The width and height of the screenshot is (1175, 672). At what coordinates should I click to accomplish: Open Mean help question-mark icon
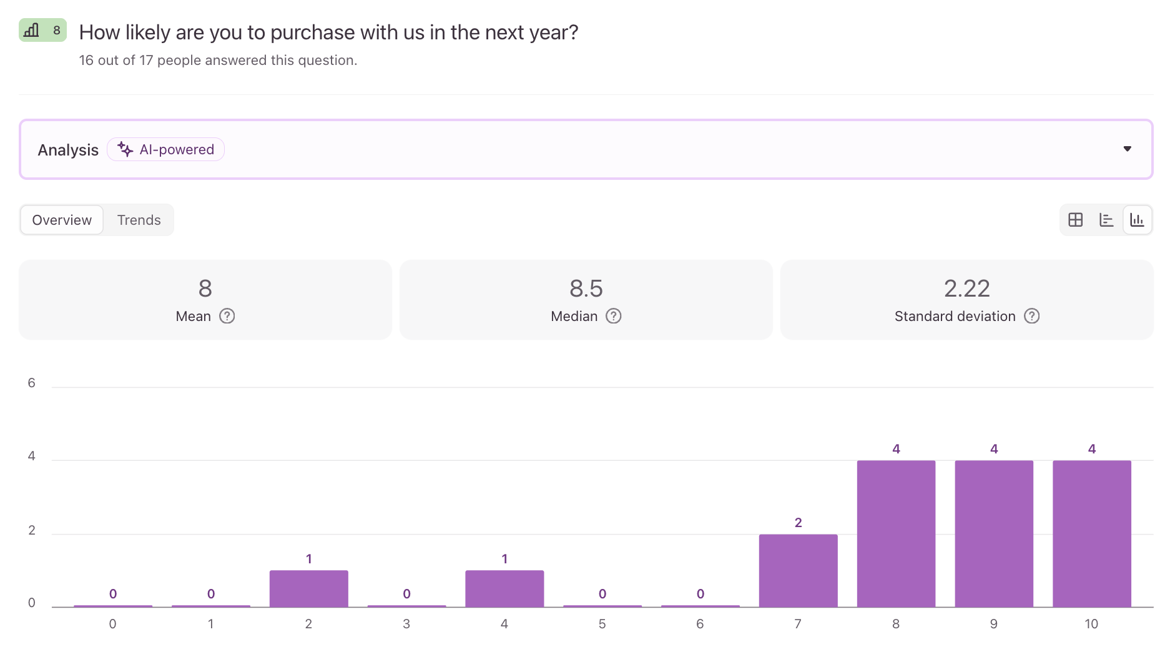[x=227, y=316]
